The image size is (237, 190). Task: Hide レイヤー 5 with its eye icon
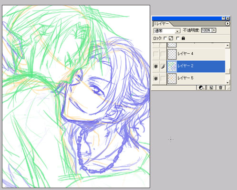click(156, 78)
